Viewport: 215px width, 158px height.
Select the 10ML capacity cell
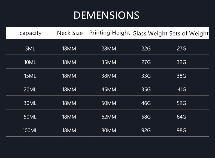coord(30,62)
